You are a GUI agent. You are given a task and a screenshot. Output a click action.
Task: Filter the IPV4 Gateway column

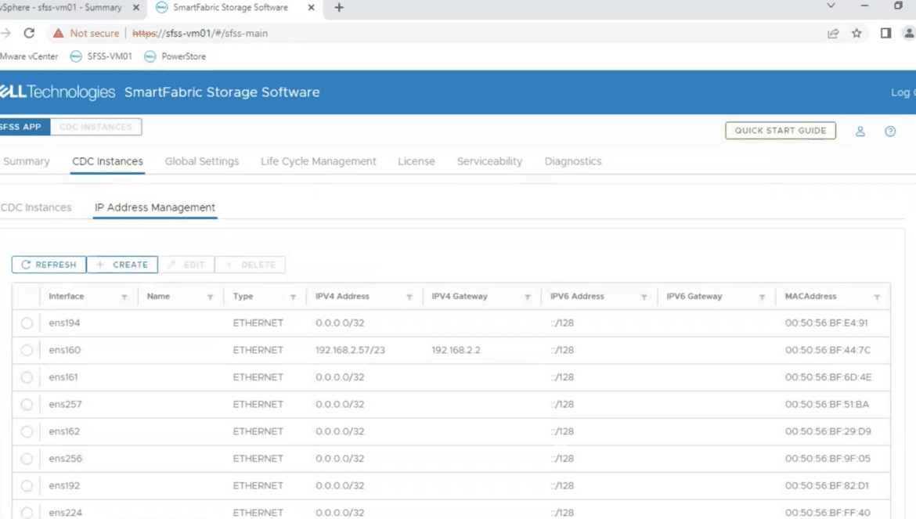[527, 297]
